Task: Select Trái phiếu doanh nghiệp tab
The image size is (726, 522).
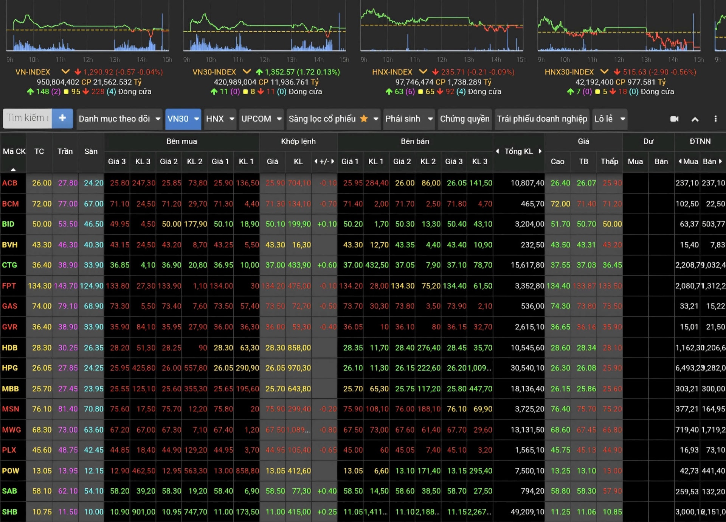Action: click(542, 119)
